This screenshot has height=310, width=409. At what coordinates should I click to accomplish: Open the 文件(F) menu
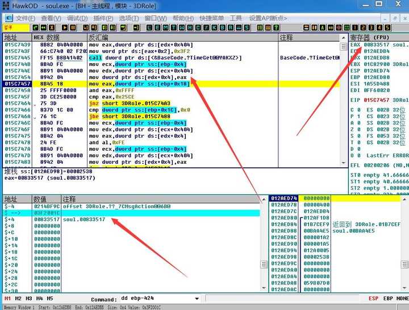(x=26, y=18)
